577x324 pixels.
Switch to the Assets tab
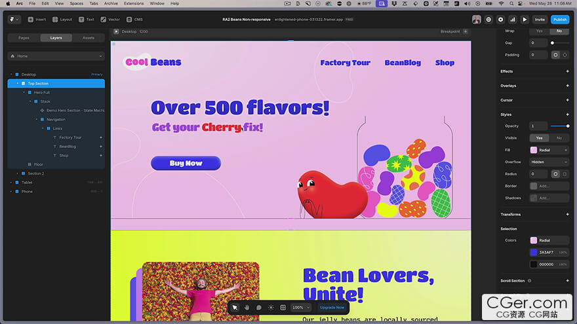coord(88,38)
